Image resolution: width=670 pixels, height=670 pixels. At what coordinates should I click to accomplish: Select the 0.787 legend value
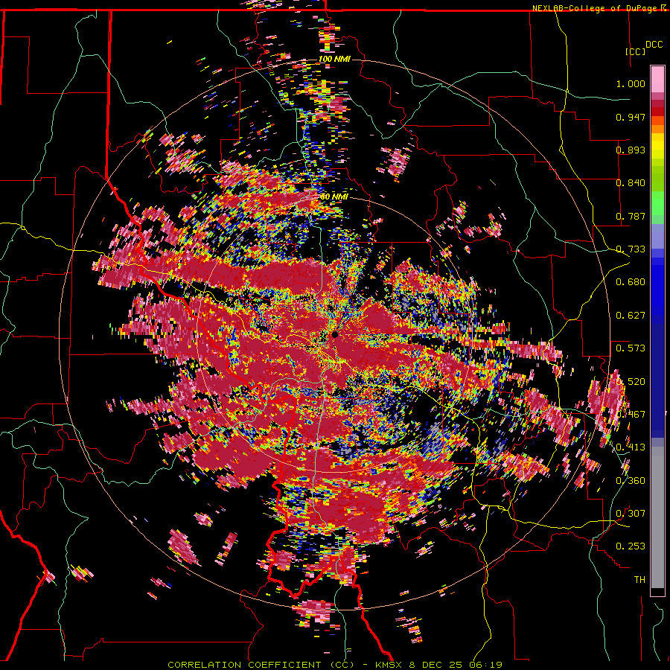point(631,216)
